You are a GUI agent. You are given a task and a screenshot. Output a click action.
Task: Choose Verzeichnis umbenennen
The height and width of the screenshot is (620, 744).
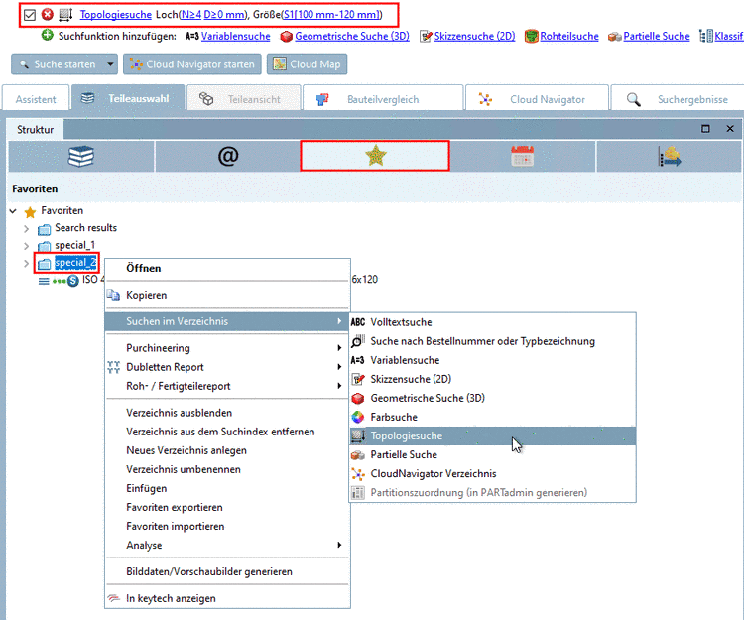point(227,469)
